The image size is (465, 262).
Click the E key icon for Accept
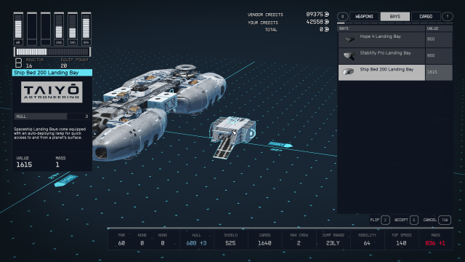414,220
